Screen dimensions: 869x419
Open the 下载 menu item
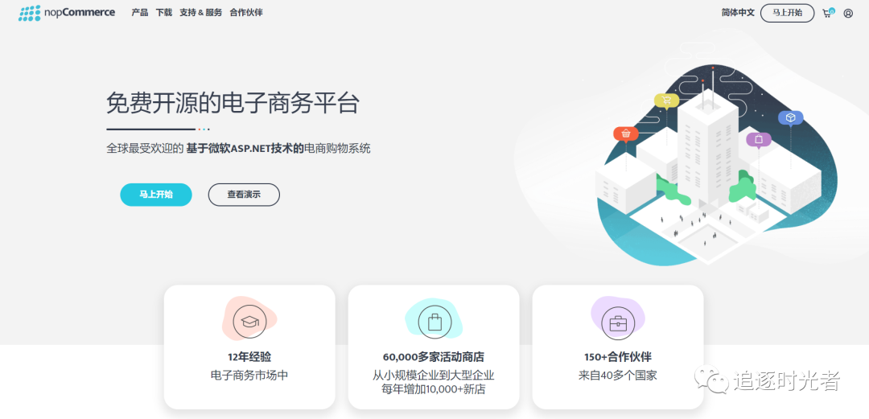(x=164, y=13)
